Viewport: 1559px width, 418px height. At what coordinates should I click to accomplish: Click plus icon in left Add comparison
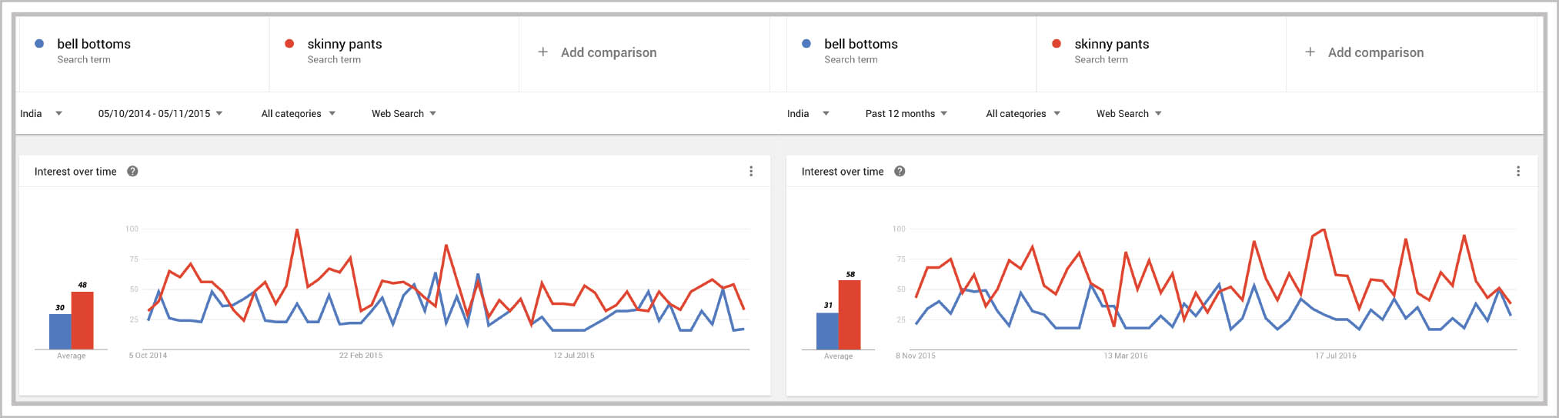(x=542, y=52)
